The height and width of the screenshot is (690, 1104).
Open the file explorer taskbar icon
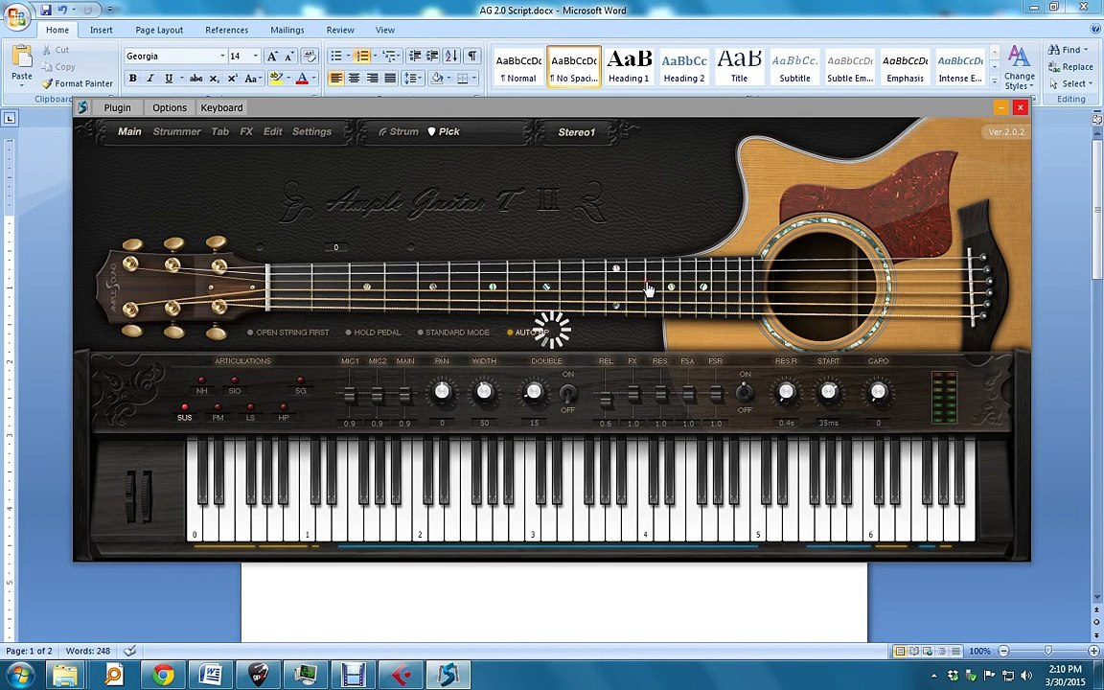(66, 676)
